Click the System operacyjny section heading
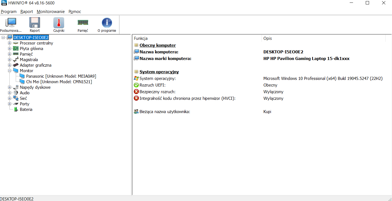This screenshot has width=392, height=201. (x=159, y=72)
